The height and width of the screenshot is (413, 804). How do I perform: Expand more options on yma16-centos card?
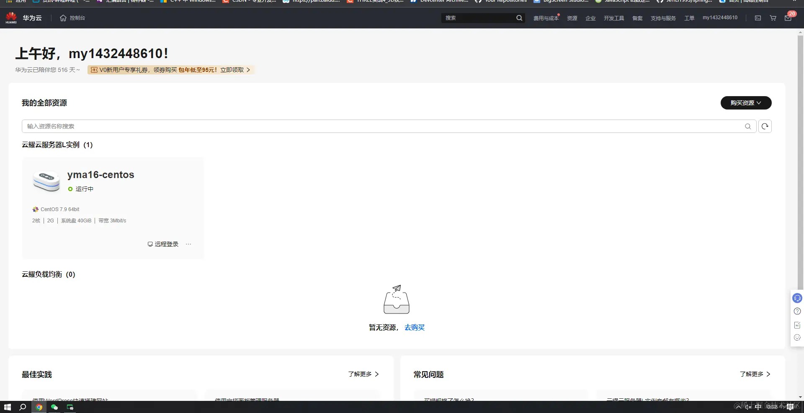click(x=188, y=244)
